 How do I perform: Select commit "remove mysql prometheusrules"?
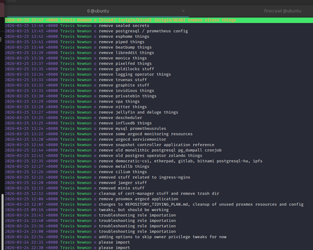[x=159, y=128]
